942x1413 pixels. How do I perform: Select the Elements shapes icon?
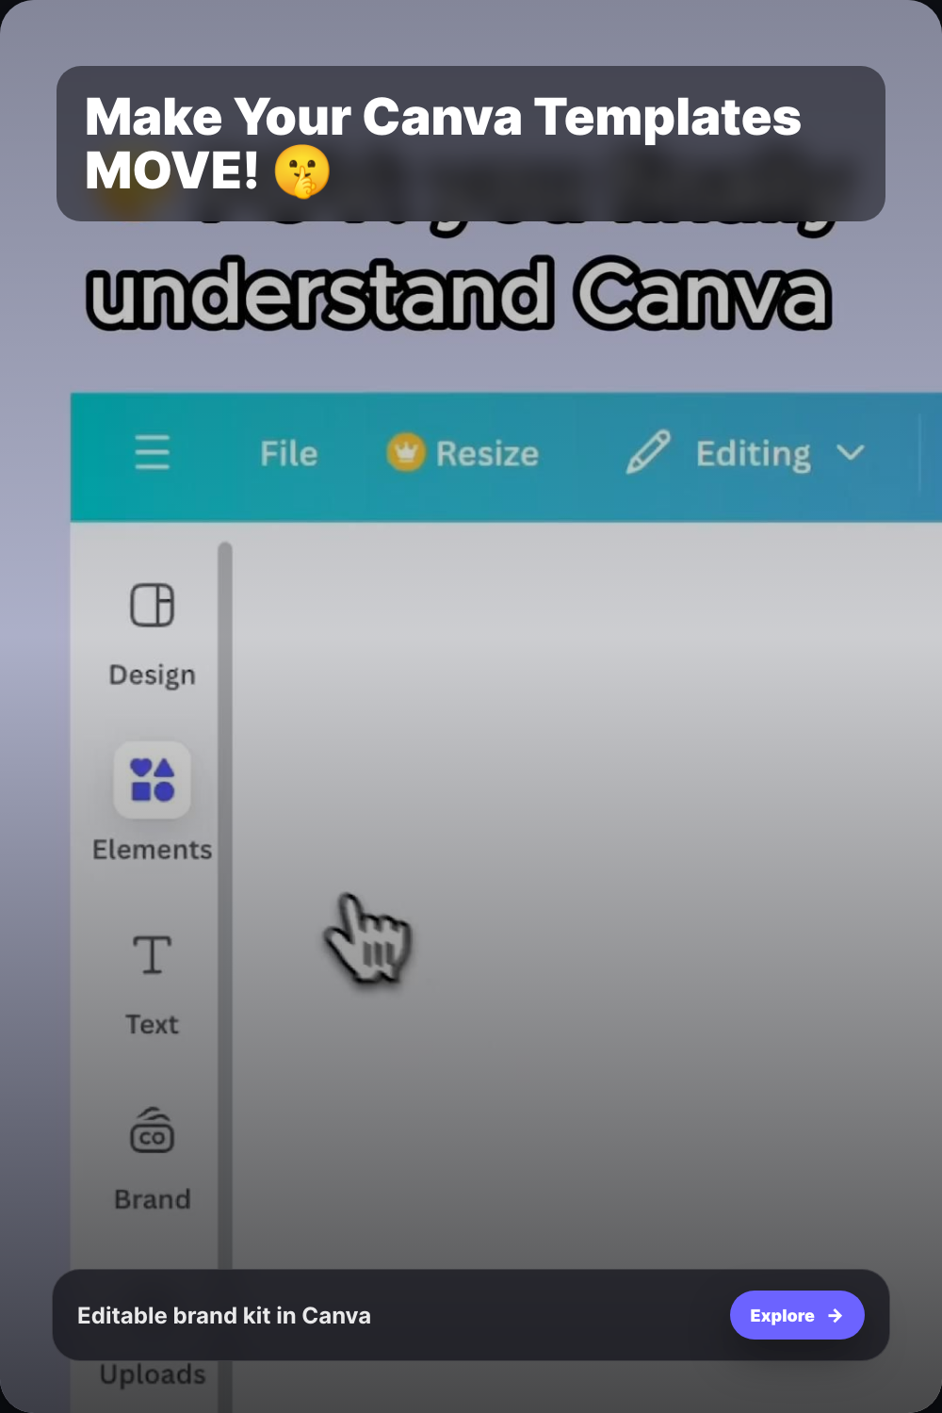(x=152, y=780)
